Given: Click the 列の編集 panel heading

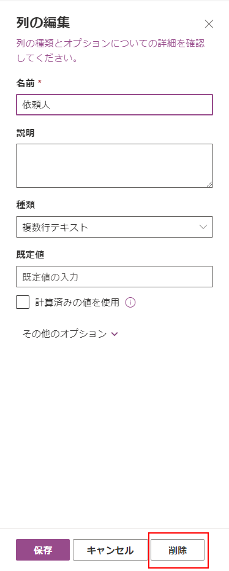Looking at the screenshot, I should [43, 23].
